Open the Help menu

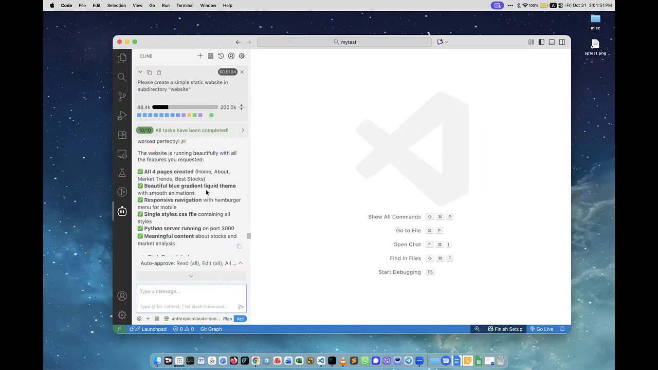pos(228,5)
